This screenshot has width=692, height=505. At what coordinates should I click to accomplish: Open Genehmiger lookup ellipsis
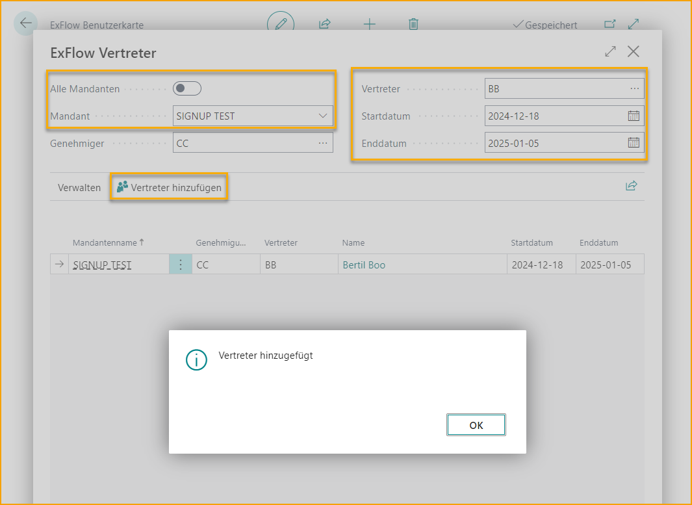[x=323, y=143]
